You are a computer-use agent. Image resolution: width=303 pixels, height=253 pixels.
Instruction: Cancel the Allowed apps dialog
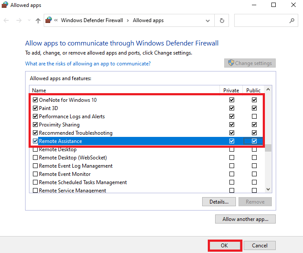[x=260, y=246]
